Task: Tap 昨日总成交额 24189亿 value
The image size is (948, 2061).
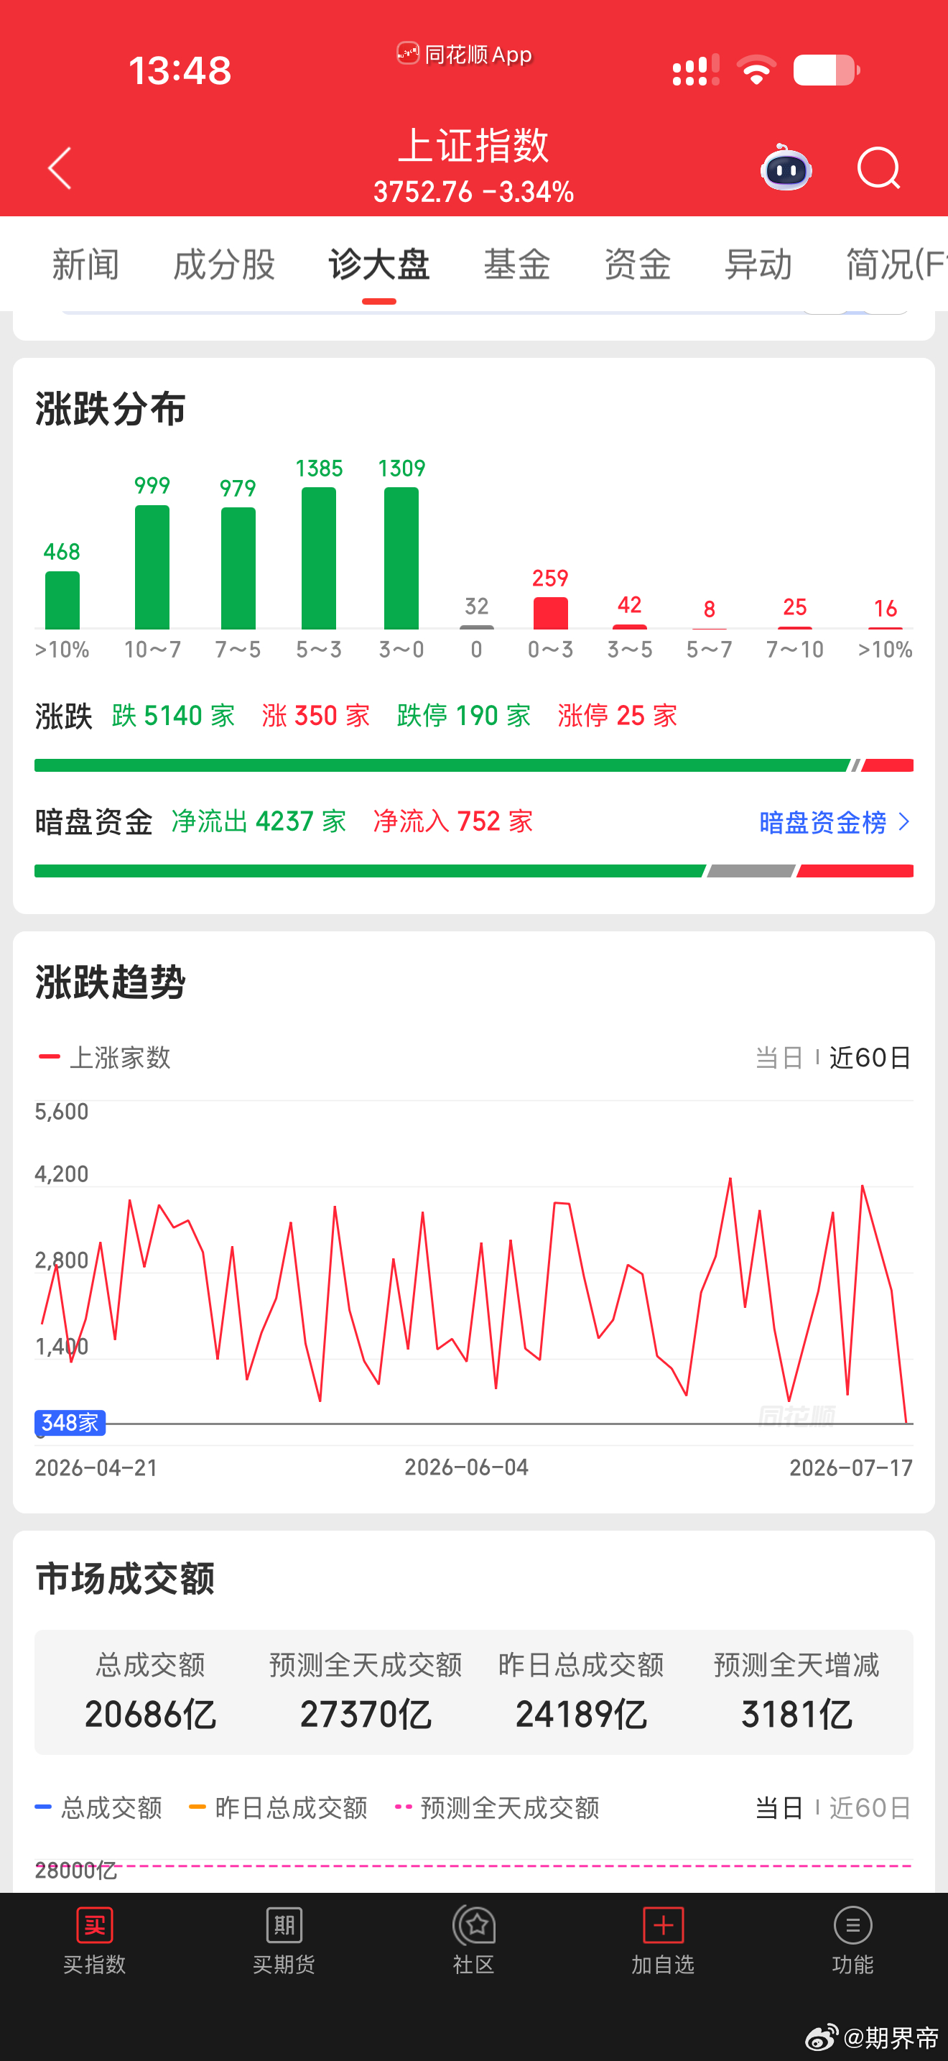Action: (581, 1715)
